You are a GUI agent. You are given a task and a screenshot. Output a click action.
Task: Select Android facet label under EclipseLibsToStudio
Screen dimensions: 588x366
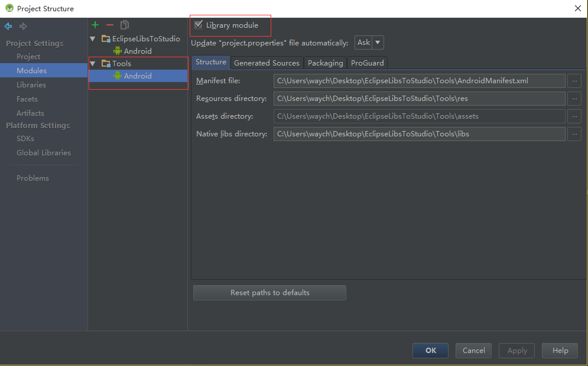(138, 51)
